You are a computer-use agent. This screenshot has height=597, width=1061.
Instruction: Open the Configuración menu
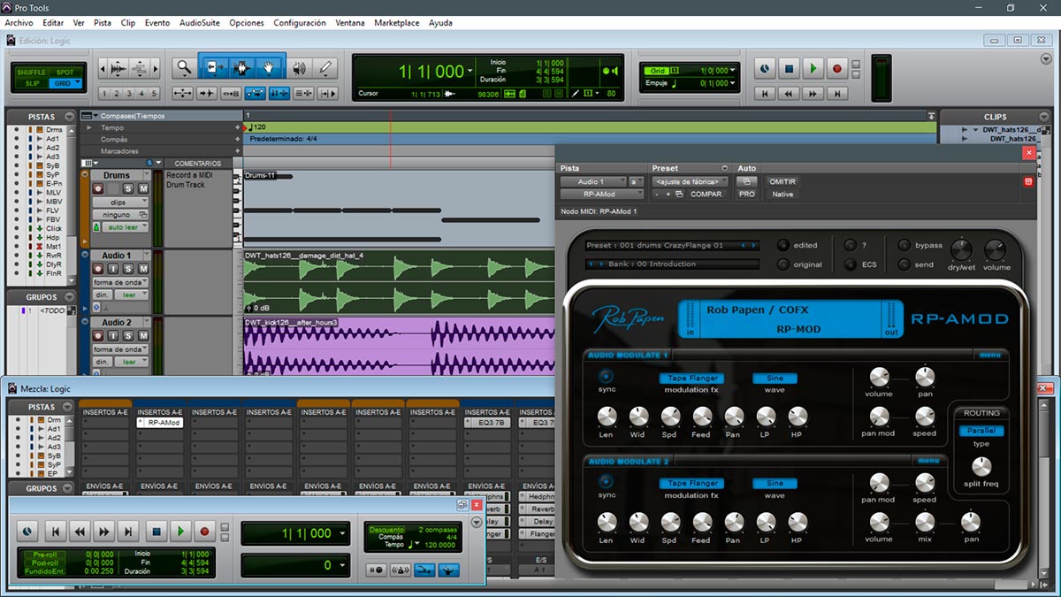(x=300, y=23)
